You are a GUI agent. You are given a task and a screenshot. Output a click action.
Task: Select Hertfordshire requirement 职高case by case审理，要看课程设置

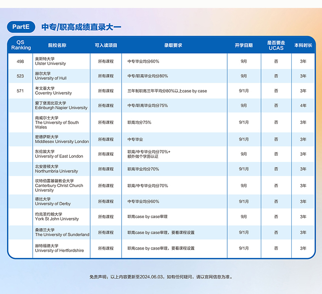coord(161,248)
